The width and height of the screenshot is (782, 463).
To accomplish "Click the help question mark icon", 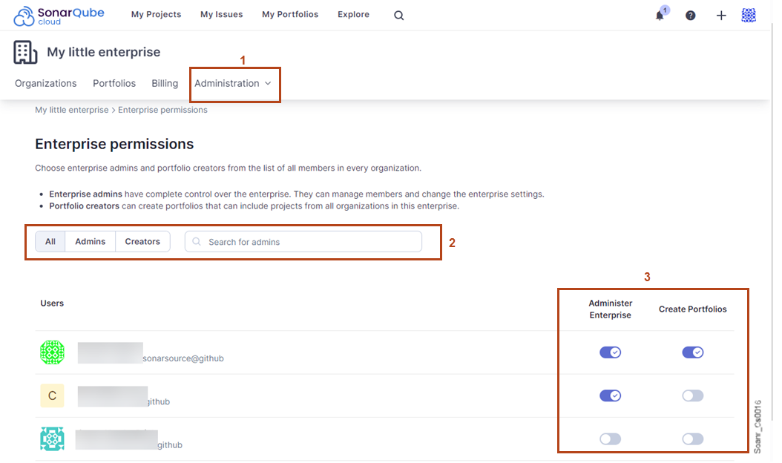I will coord(690,16).
